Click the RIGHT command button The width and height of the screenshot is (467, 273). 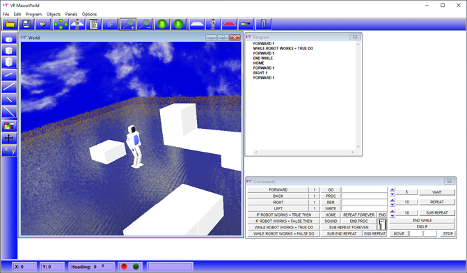tap(278, 203)
